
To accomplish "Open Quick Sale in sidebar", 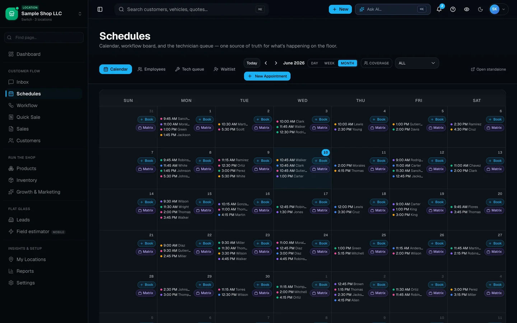I will 44,117.
